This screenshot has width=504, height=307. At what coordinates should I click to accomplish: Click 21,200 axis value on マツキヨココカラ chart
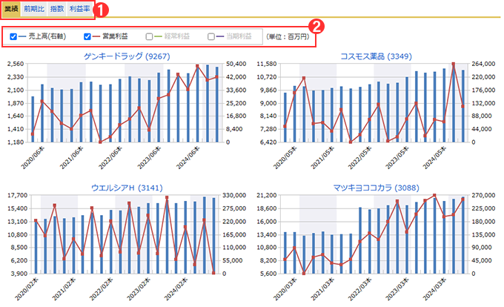coord(267,196)
